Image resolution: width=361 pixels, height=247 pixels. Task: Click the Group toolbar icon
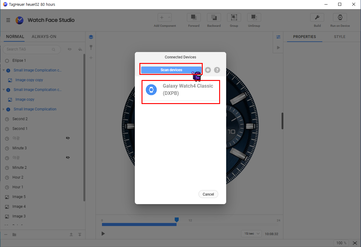tap(234, 17)
